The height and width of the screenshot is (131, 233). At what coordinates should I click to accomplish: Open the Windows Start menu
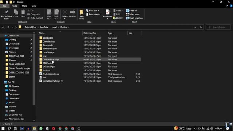tap(3, 128)
